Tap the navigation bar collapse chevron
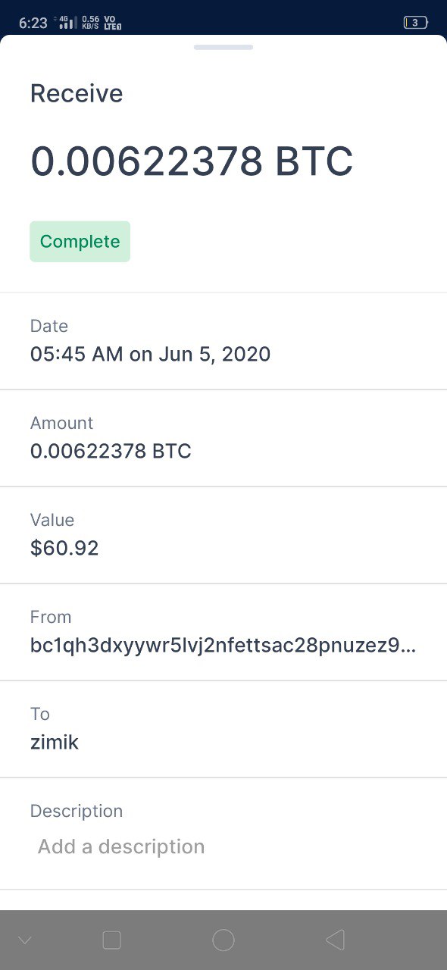 click(x=24, y=940)
